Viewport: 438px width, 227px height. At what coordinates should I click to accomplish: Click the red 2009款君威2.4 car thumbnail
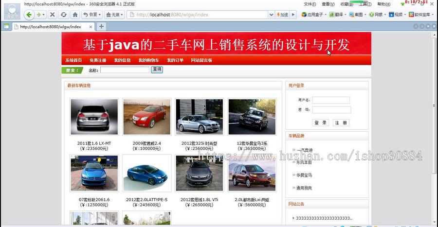(146, 117)
